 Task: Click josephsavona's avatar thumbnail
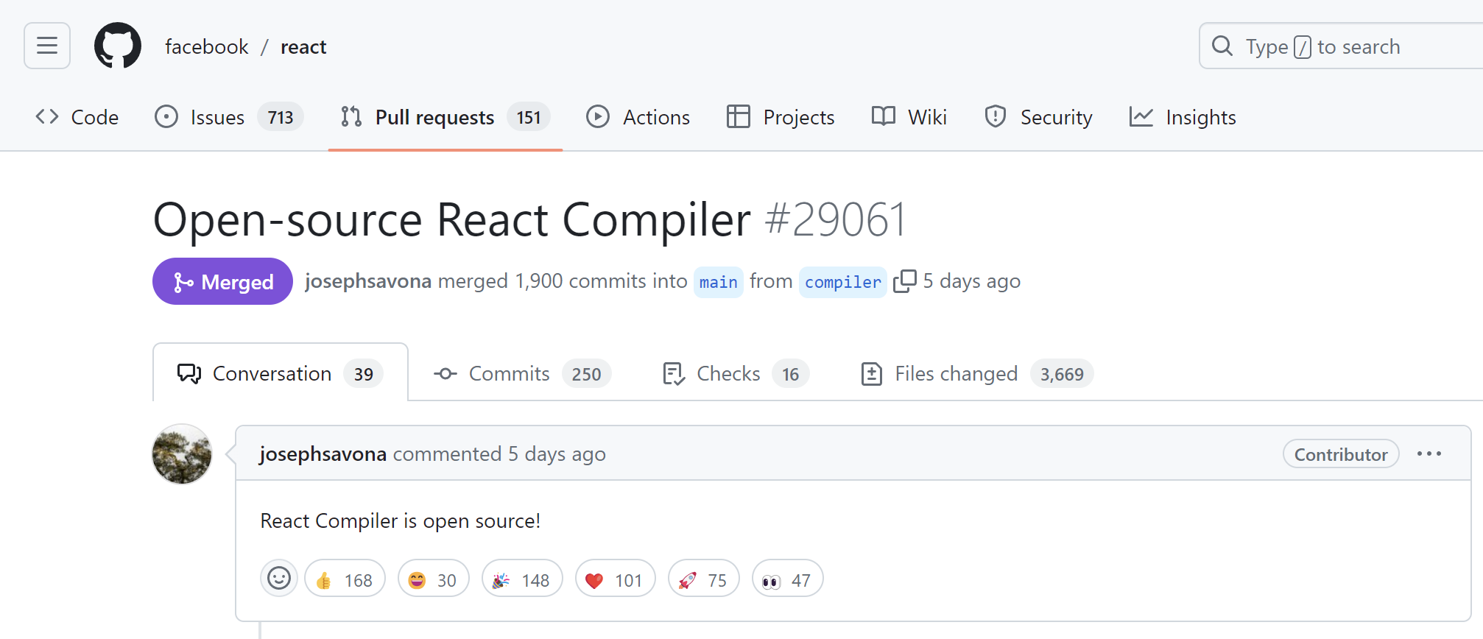click(182, 454)
